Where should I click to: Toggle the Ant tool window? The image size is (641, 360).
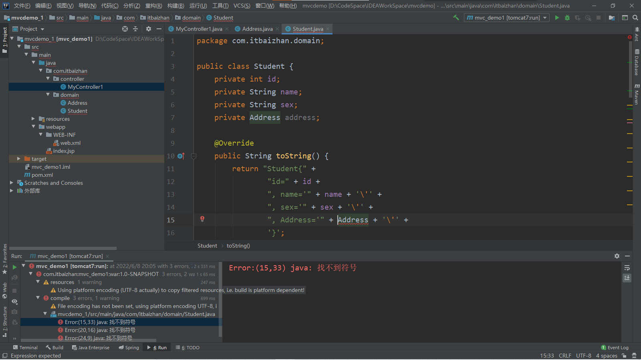(637, 34)
